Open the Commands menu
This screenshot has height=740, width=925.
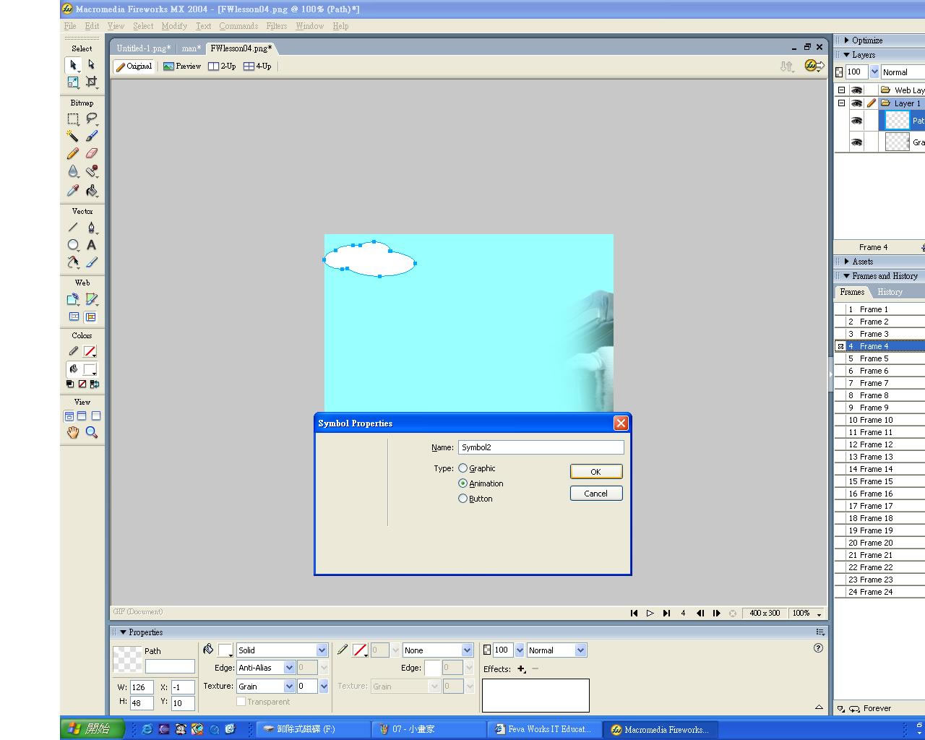click(x=238, y=26)
